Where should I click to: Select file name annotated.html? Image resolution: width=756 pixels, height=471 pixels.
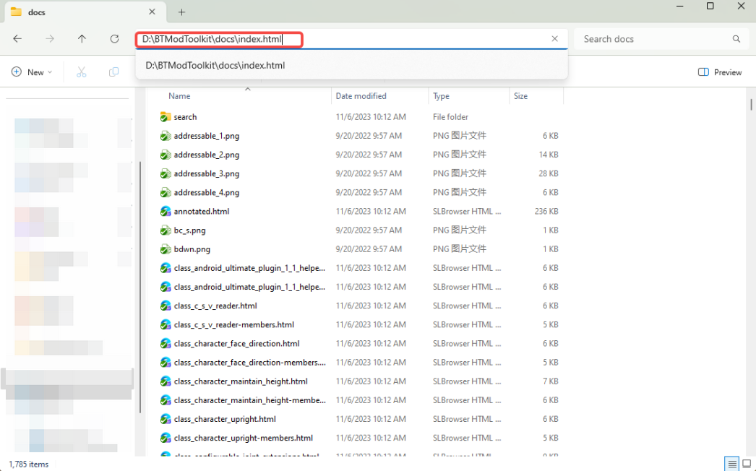(202, 211)
